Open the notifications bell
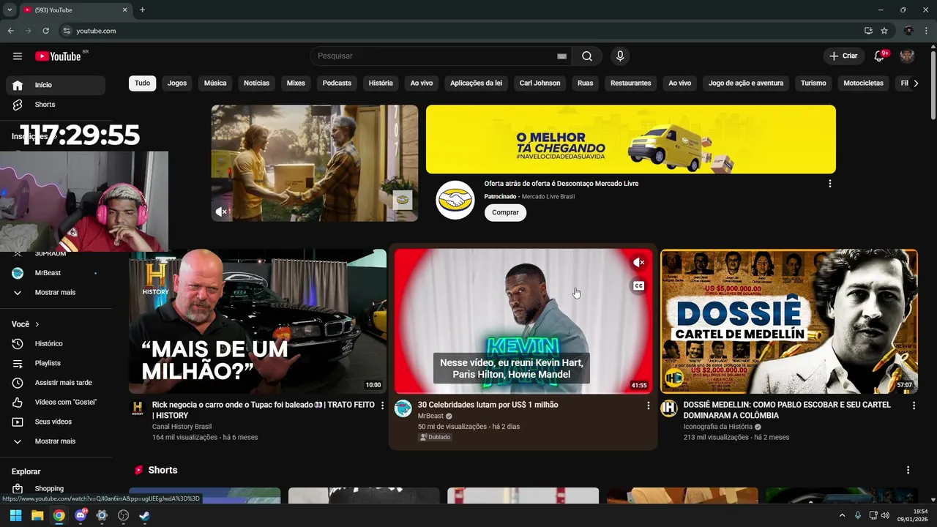This screenshot has height=527, width=937. point(879,56)
